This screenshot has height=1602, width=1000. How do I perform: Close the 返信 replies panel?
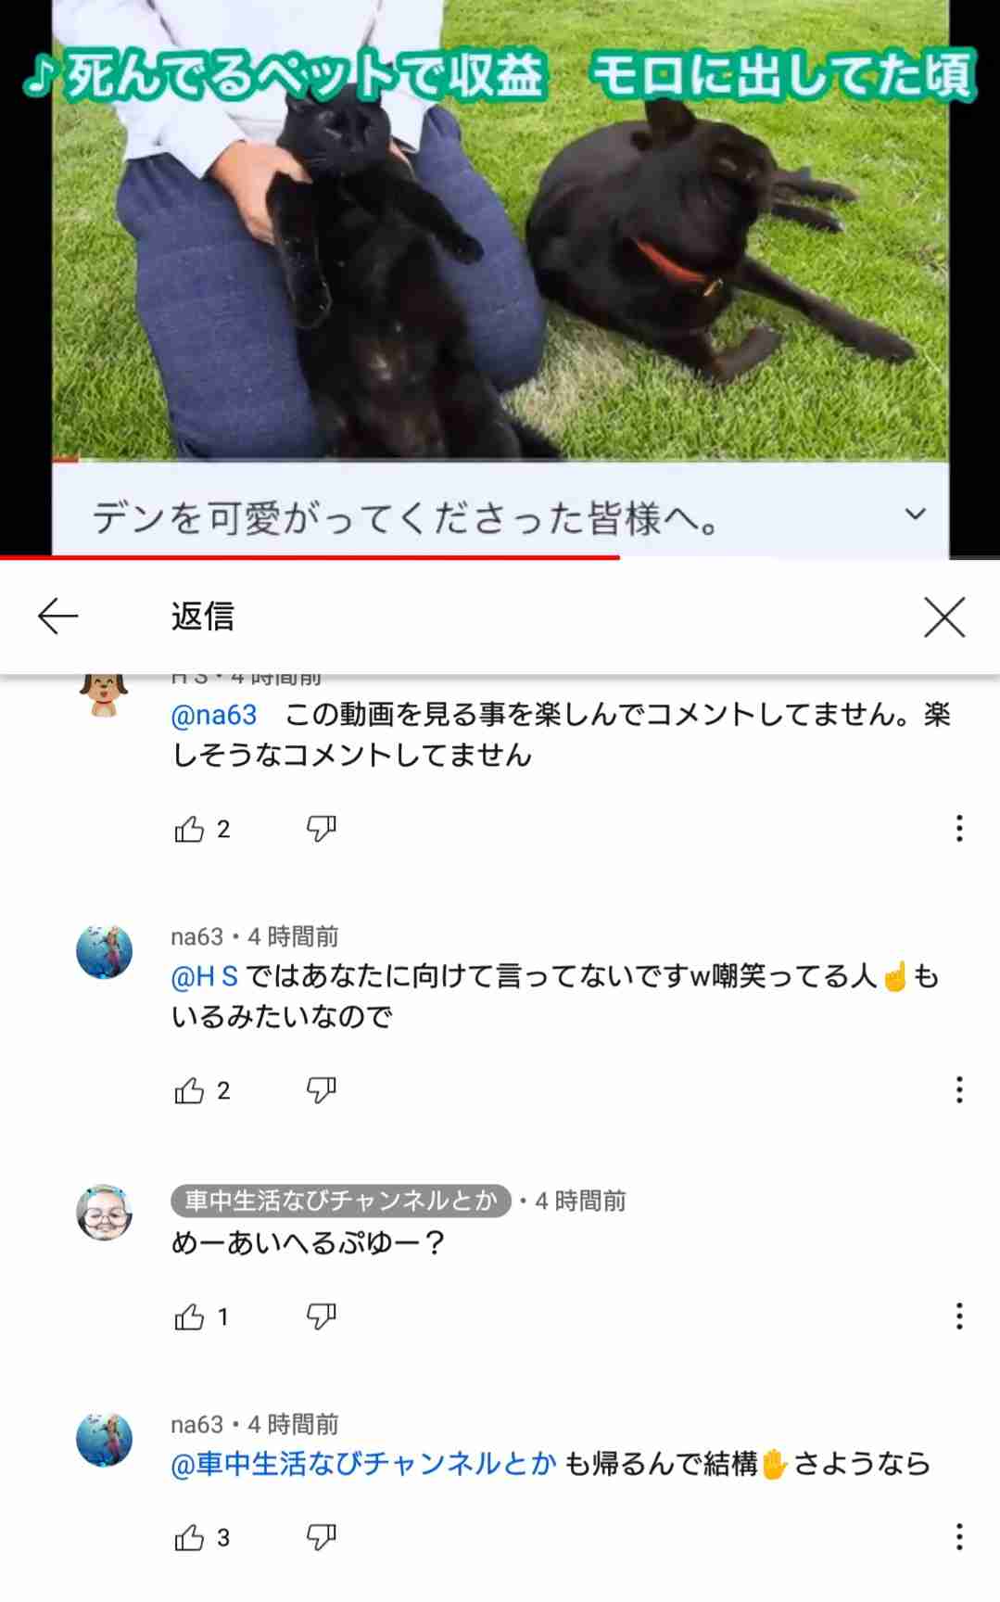coord(944,617)
